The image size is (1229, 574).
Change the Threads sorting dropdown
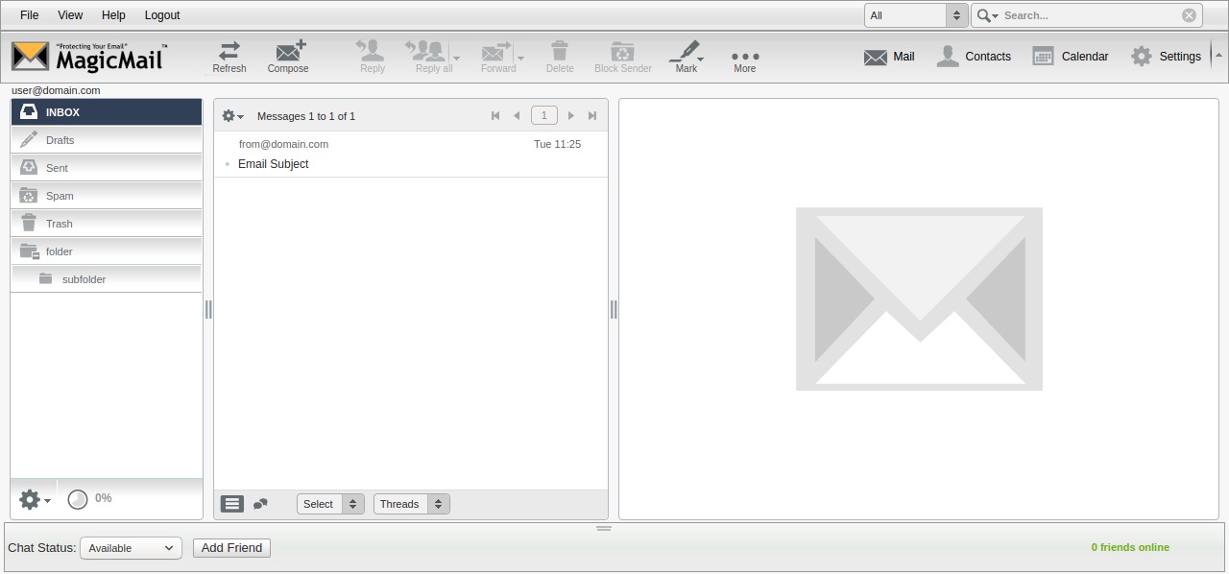click(x=411, y=503)
